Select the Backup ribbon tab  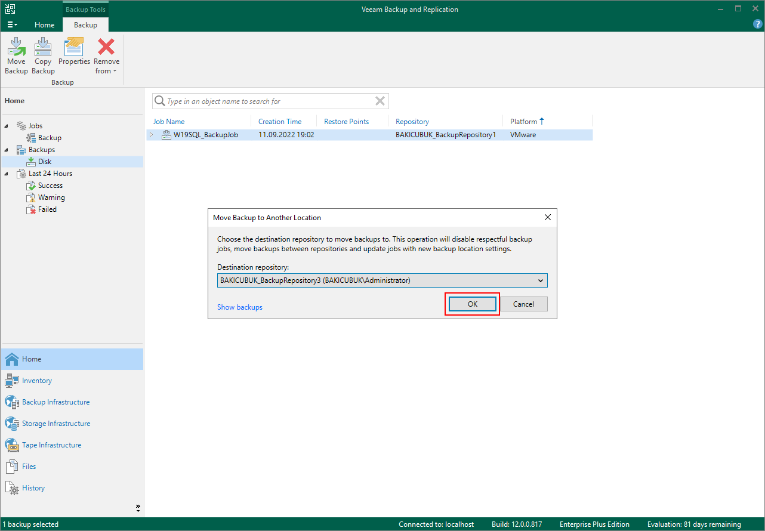[85, 24]
